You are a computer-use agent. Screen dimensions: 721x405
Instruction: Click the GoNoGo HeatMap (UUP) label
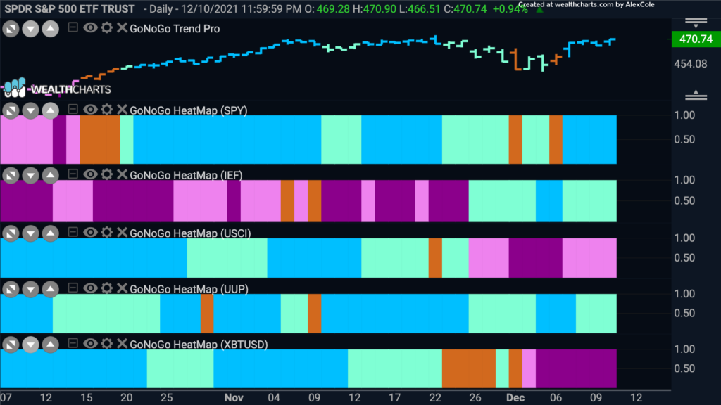(x=189, y=289)
